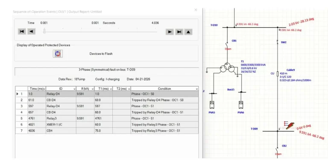Select the CB1 circuit breaker symbol
The height and width of the screenshot is (160, 328).
227,44
